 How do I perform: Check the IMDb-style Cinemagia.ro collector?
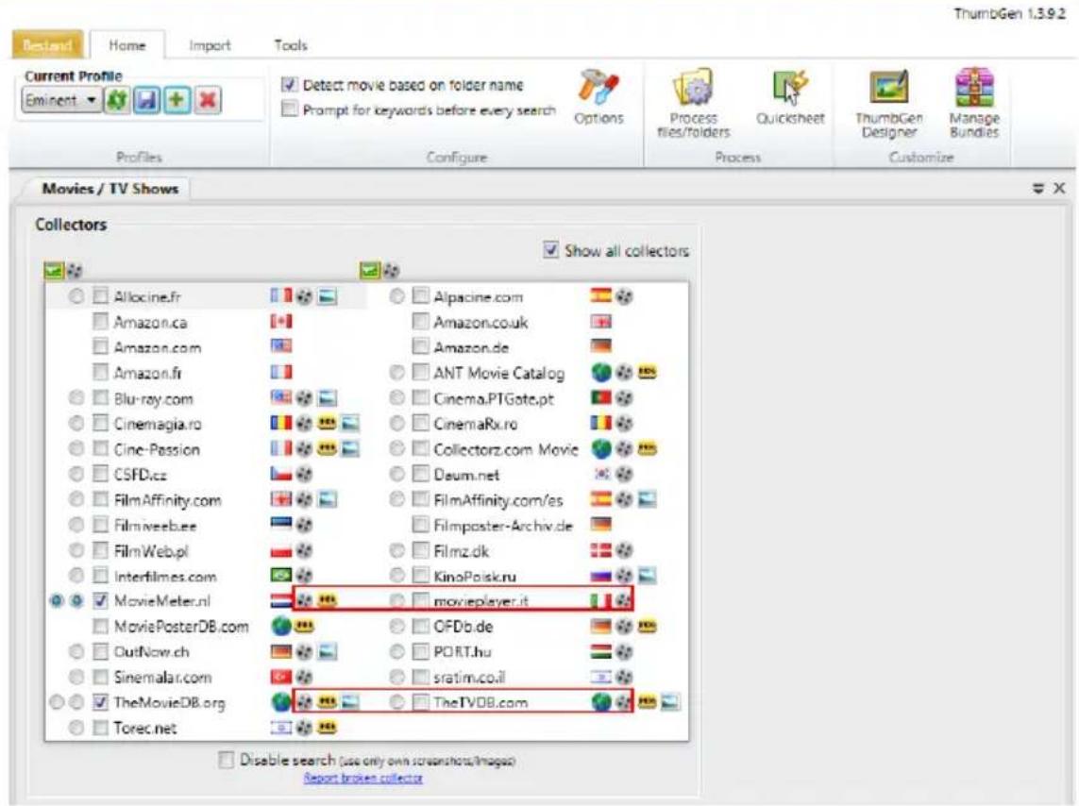tap(100, 424)
